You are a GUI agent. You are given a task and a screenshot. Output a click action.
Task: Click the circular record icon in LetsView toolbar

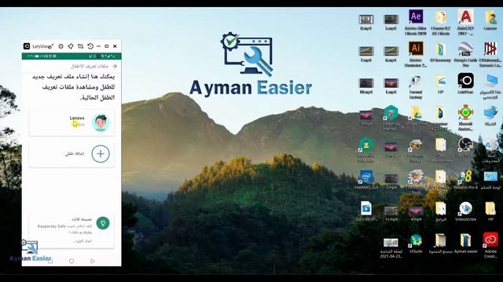point(61,46)
